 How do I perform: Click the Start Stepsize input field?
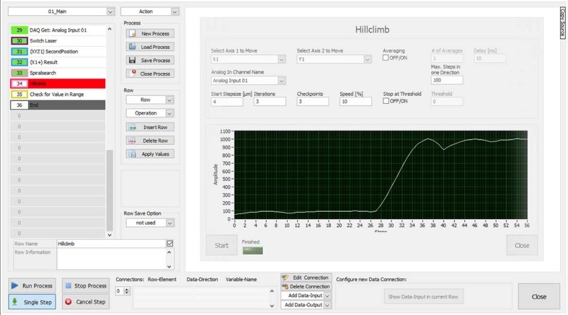227,102
